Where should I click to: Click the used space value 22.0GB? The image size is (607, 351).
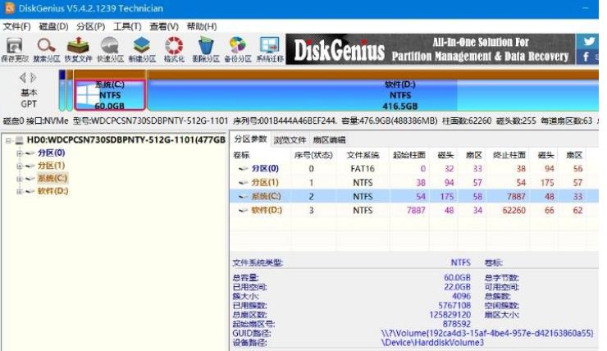(457, 287)
